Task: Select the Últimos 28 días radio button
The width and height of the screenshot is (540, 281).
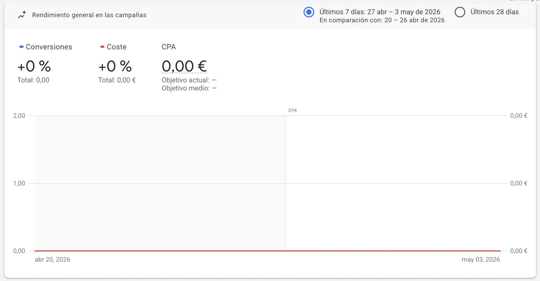Action: [x=460, y=12]
